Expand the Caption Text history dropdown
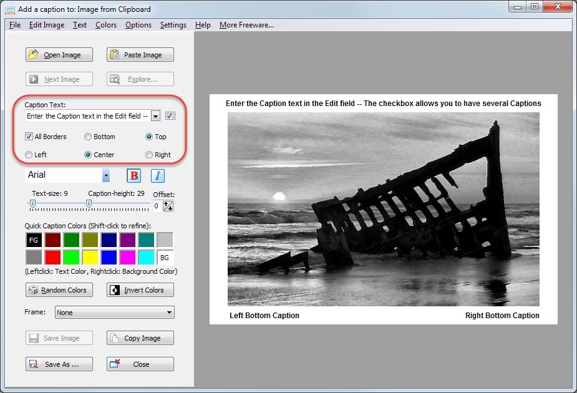 click(x=155, y=116)
